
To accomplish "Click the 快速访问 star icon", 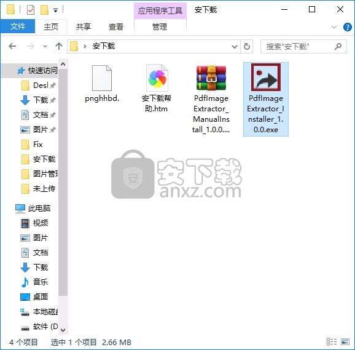I will (x=21, y=71).
